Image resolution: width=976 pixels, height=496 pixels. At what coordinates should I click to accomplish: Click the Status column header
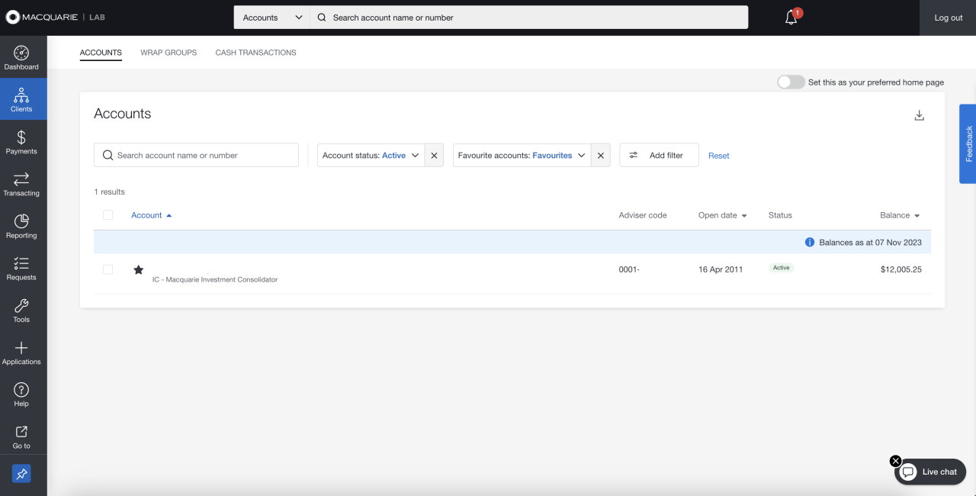pos(780,215)
